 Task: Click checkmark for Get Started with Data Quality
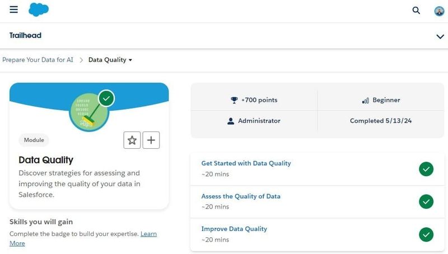point(426,169)
